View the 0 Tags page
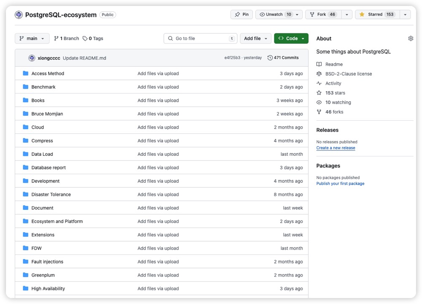Viewport: 422px width, 304px height. point(93,38)
